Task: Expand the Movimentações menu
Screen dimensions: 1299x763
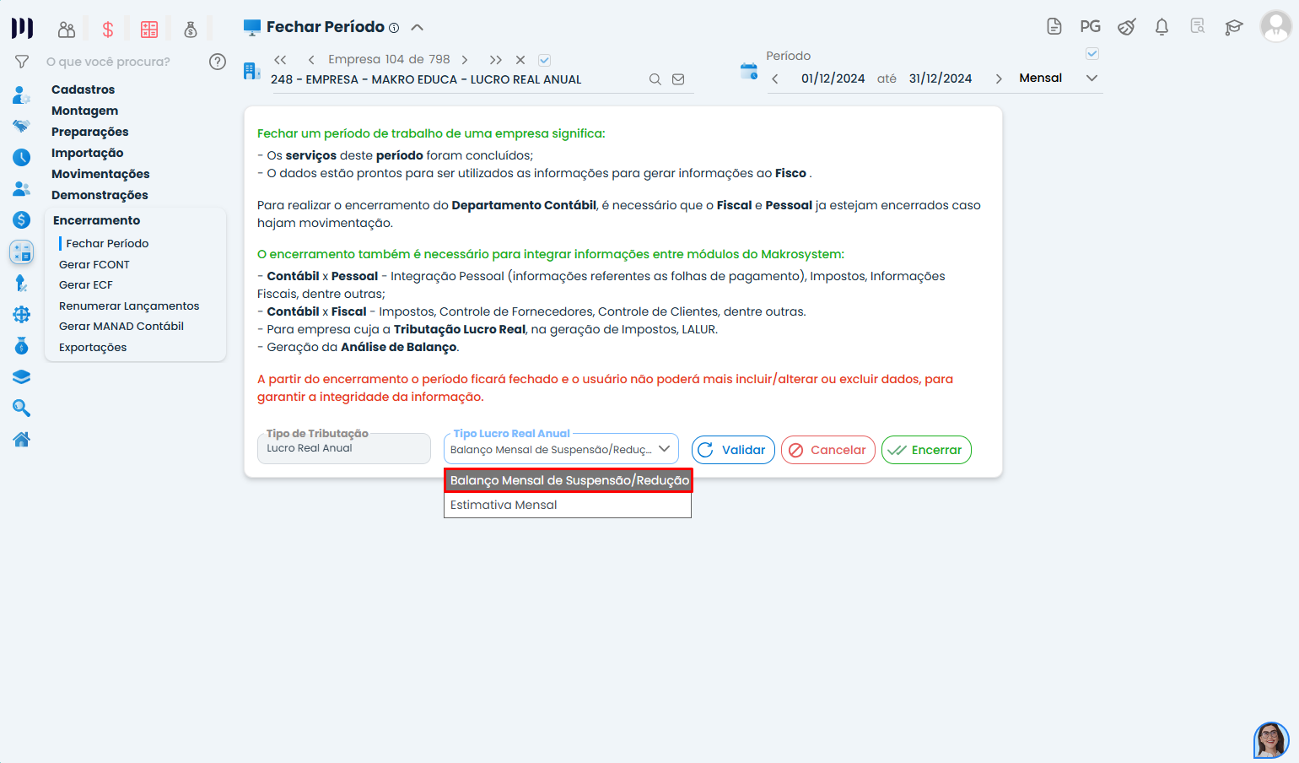Action: coord(100,174)
